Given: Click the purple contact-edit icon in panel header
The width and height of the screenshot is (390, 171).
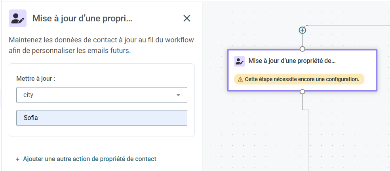Looking at the screenshot, I should tap(18, 18).
